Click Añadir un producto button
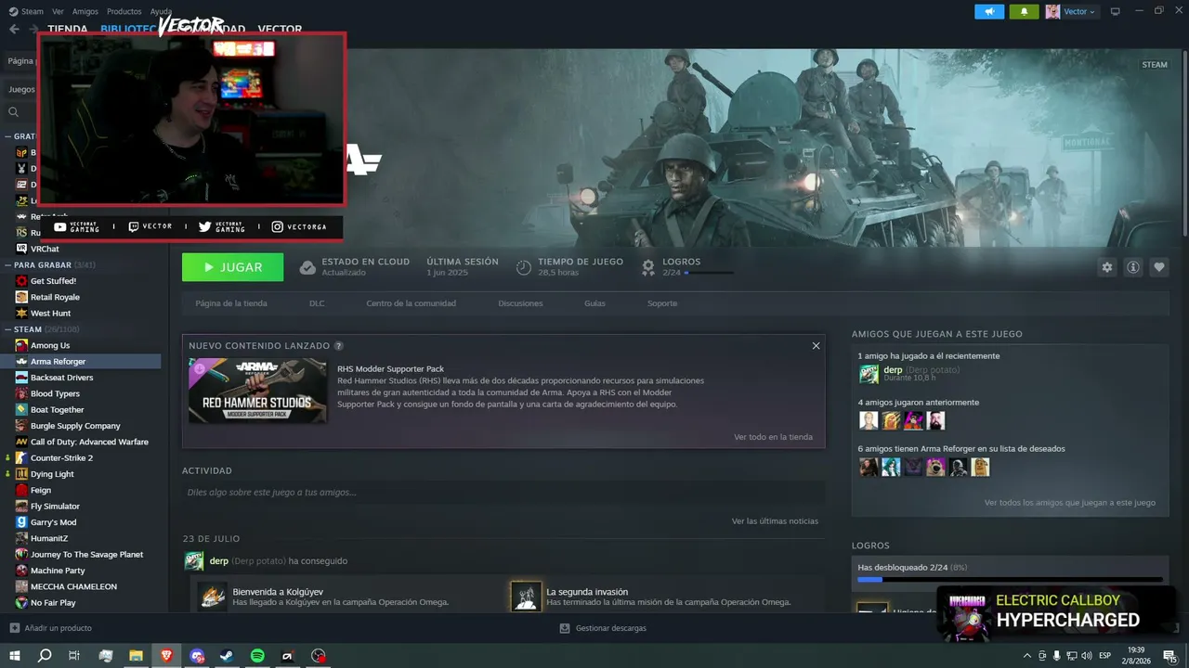Image resolution: width=1189 pixels, height=668 pixels. click(51, 628)
